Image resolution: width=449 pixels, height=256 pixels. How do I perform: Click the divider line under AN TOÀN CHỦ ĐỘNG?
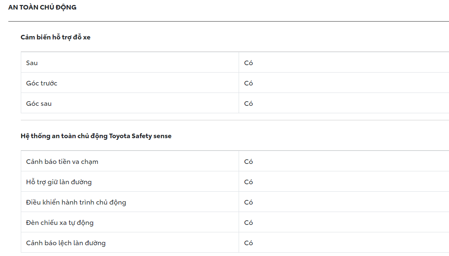pyautogui.click(x=229, y=21)
